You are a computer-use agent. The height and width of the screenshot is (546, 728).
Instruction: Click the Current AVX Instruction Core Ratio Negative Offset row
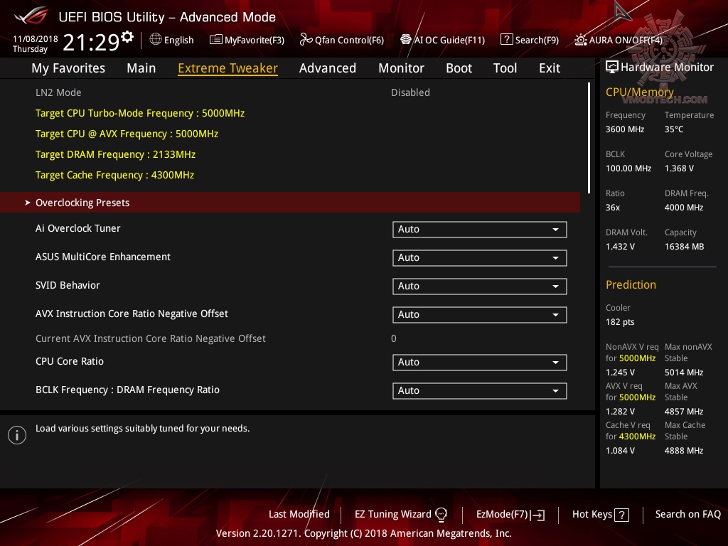point(290,338)
